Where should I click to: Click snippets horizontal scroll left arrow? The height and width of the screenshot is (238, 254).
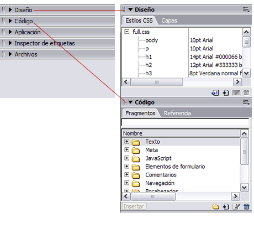point(126,196)
